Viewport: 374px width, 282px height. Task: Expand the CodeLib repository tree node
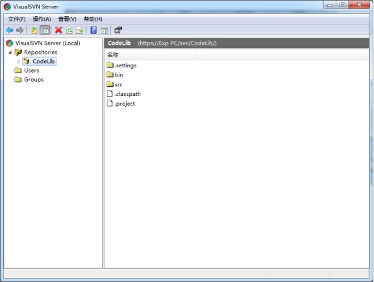19,62
